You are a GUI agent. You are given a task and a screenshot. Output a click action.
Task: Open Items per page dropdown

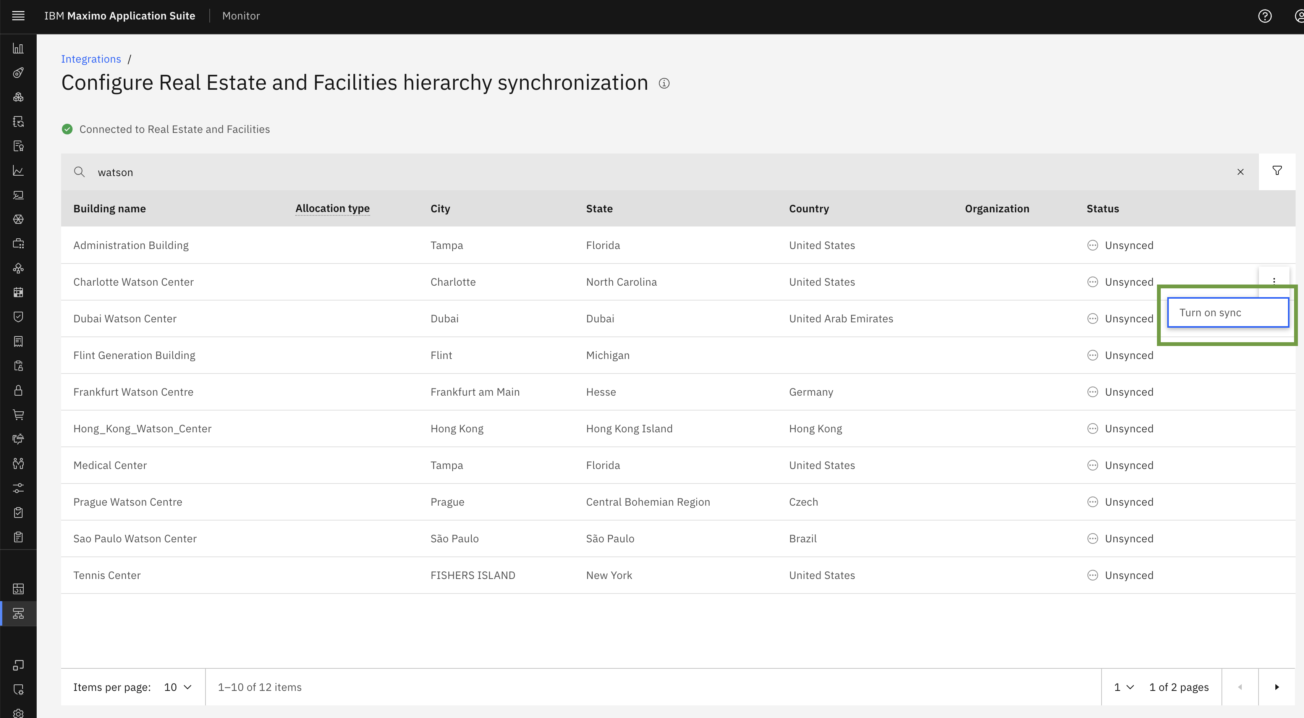[178, 687]
